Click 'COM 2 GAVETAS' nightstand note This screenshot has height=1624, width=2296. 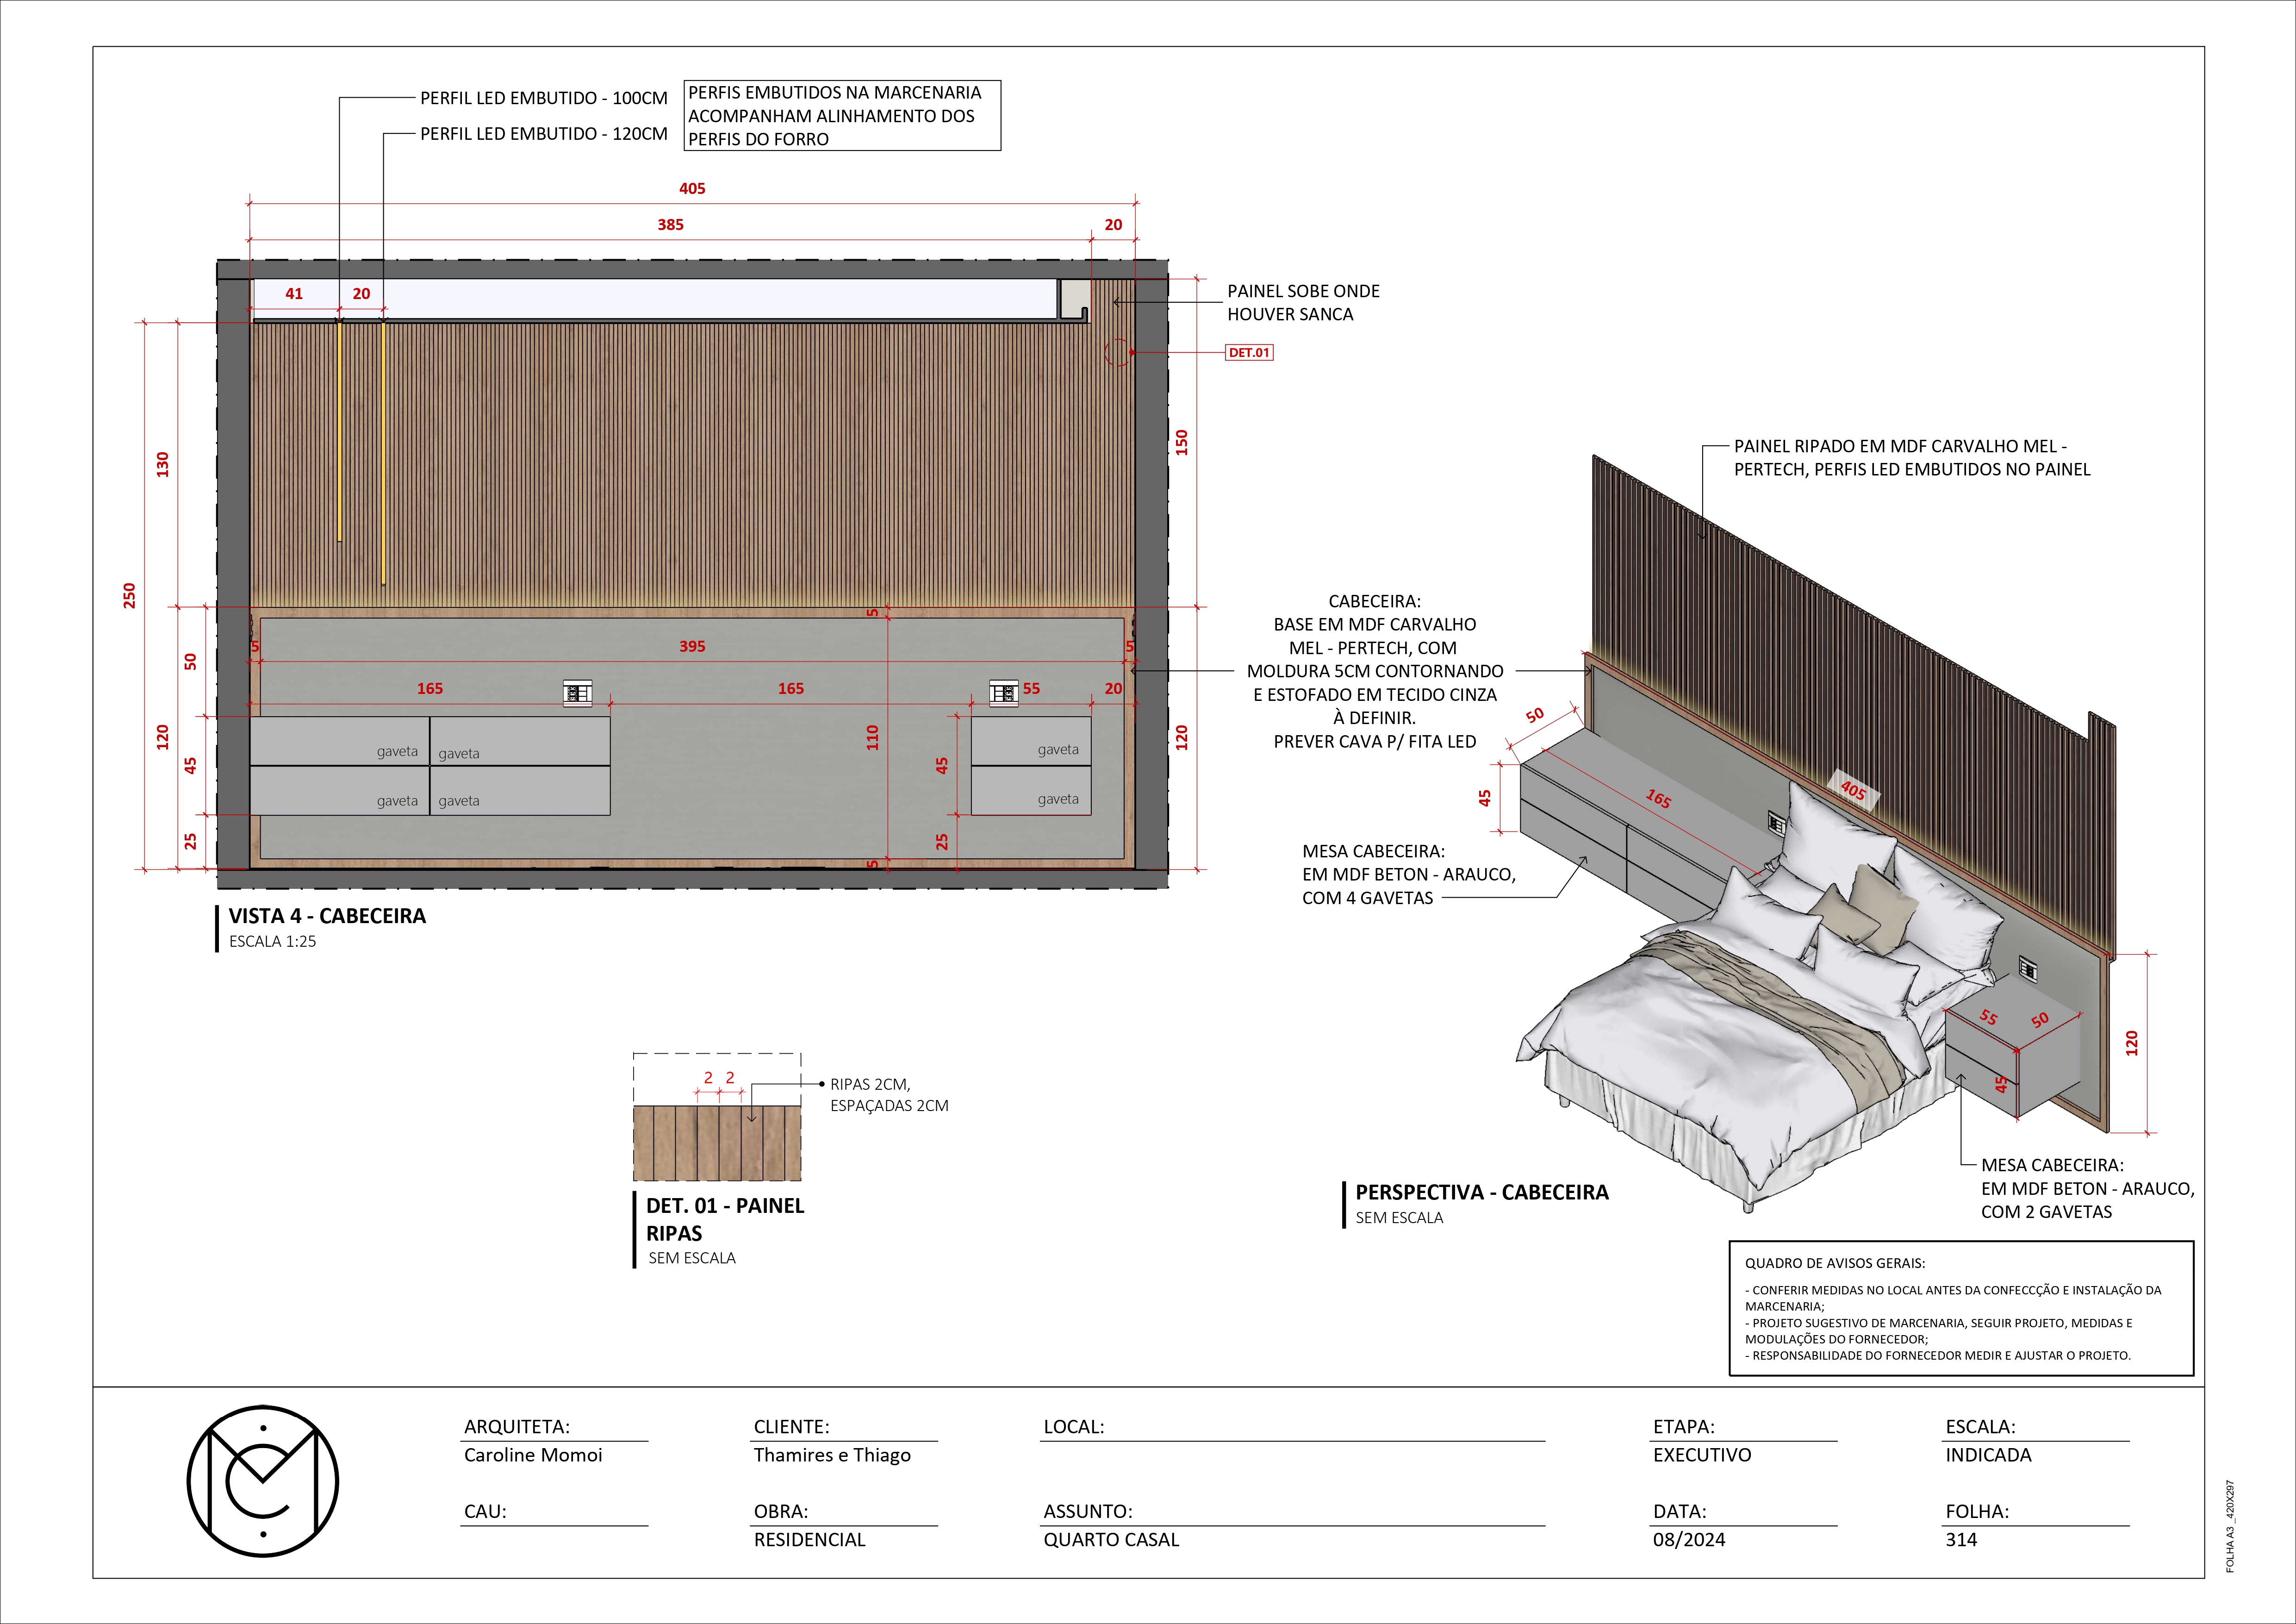pyautogui.click(x=2046, y=1211)
